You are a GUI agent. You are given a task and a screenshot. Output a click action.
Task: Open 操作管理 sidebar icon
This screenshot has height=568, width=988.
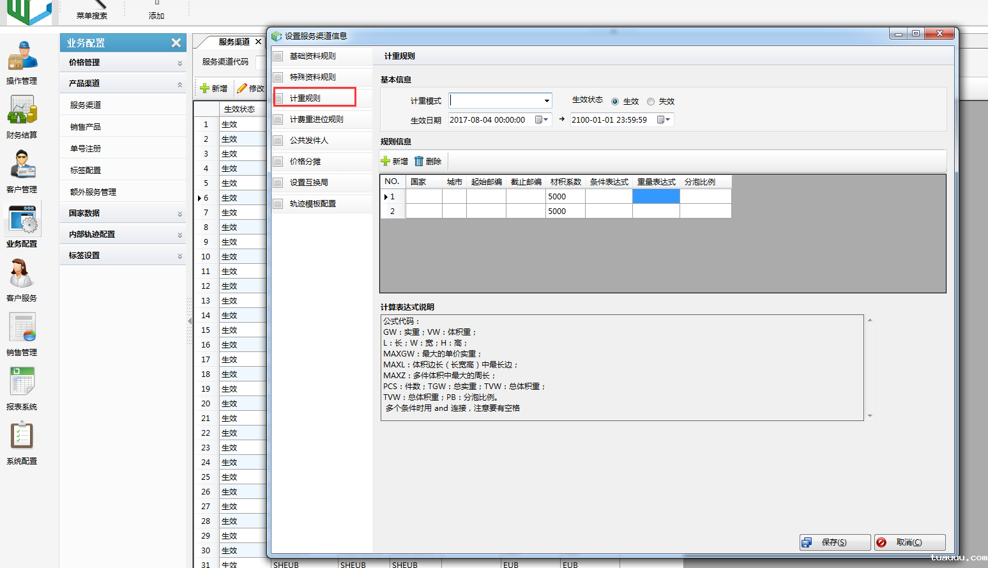(22, 57)
